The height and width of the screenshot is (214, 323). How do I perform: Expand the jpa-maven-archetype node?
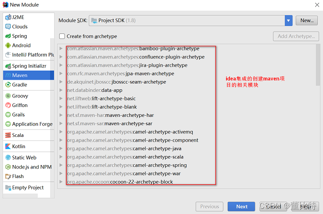pos(61,73)
